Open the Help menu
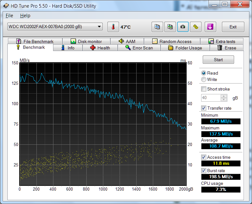This screenshot has width=252, height=204. point(25,16)
